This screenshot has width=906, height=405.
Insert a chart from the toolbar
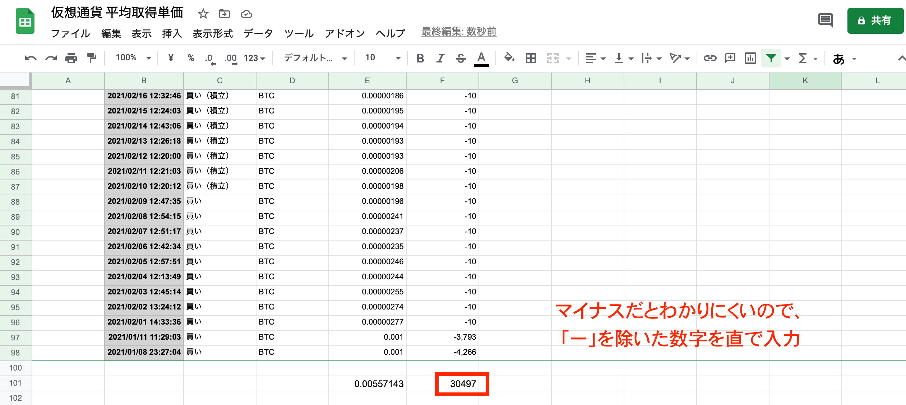point(750,58)
